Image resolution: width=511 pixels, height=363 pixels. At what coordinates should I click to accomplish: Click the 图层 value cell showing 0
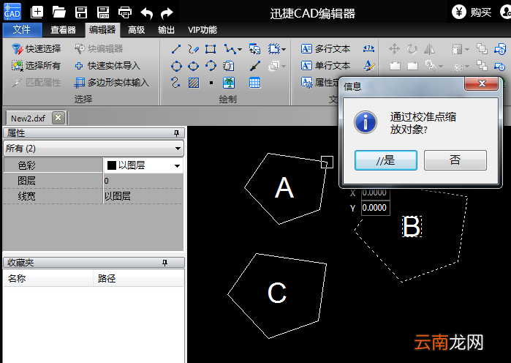pos(143,181)
